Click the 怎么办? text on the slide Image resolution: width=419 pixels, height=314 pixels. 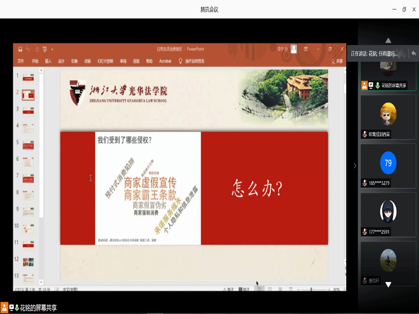pos(257,188)
